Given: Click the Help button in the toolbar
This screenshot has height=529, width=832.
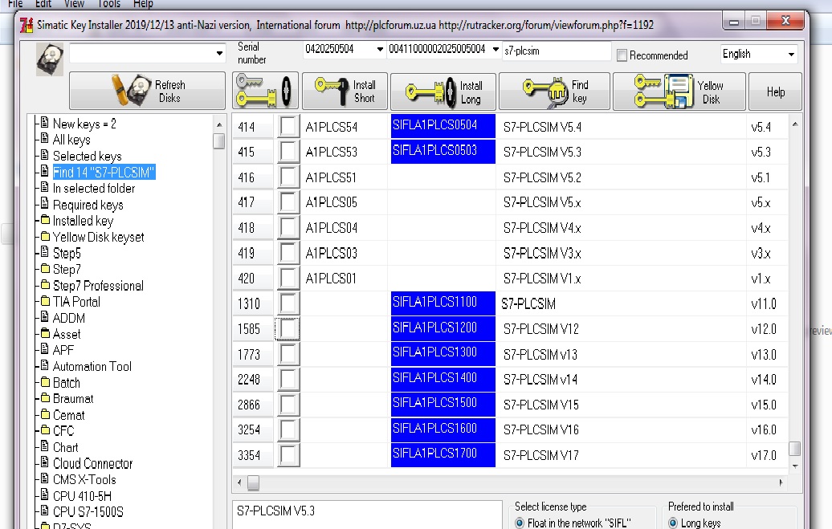Looking at the screenshot, I should pos(775,92).
